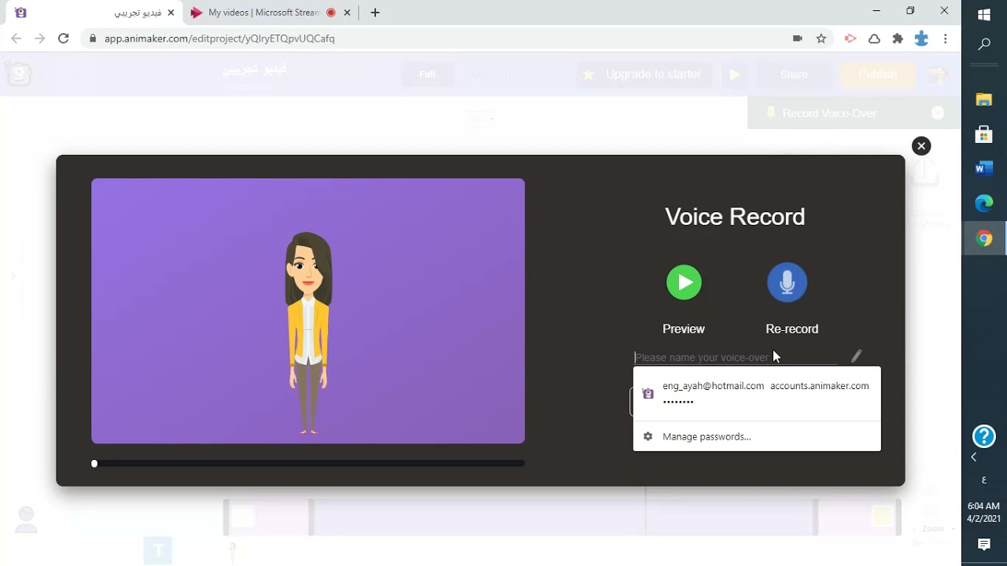Click the address bar URL
Screen dimensions: 1007x566
219,39
